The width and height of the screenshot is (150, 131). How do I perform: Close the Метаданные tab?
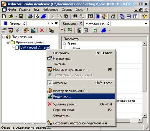108,24
